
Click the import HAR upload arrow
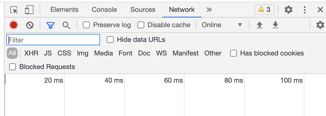tap(259, 25)
